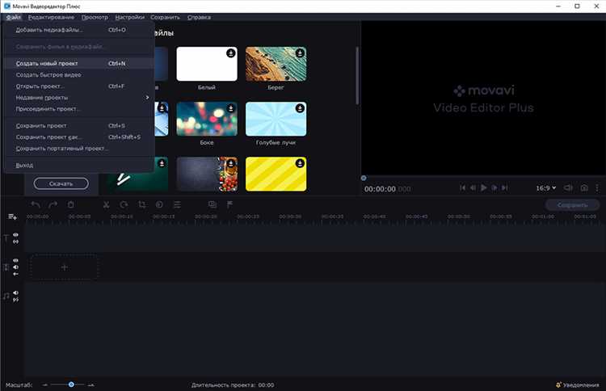Click the trash delete icon in timeline toolbar
Image resolution: width=606 pixels, height=391 pixels.
(x=71, y=204)
